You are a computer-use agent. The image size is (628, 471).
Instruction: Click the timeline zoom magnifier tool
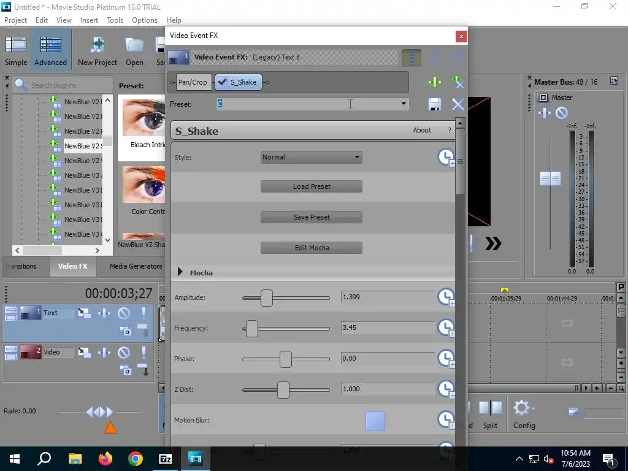tap(621, 388)
